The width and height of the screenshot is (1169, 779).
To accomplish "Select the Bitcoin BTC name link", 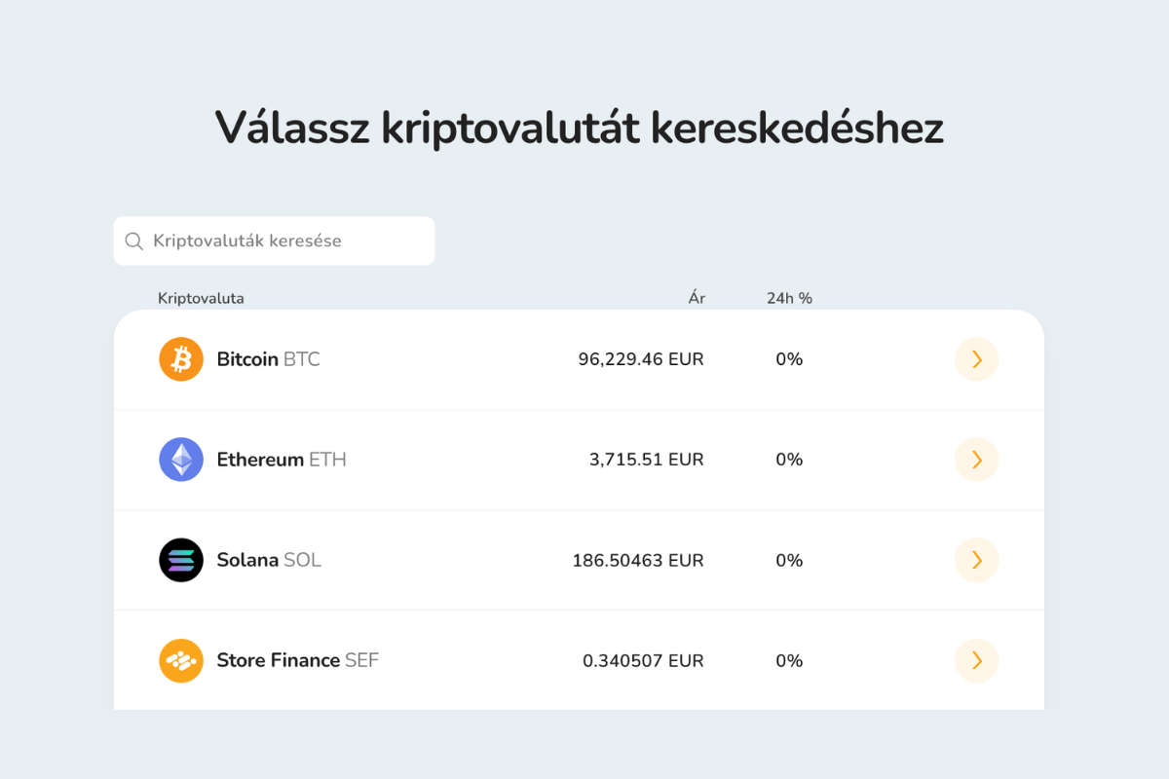I will tap(268, 358).
